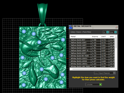124x93 pixels.
Task: Click the 0.90 DWT cell
Action: click(x=105, y=66)
